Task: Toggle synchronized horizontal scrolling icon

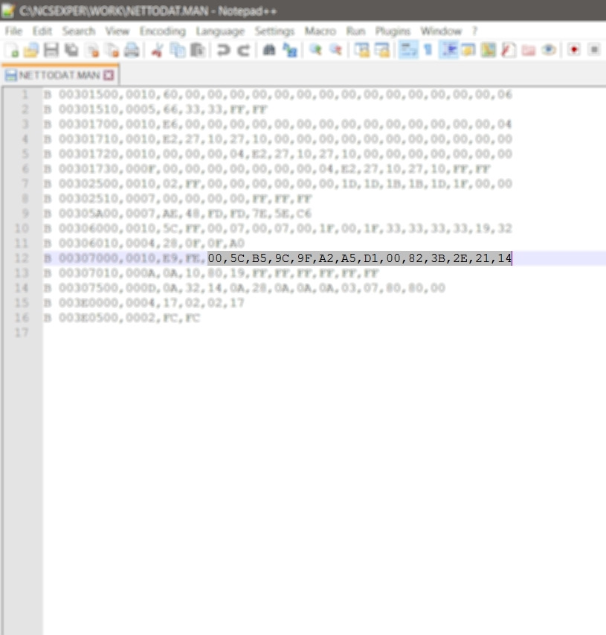Action: (x=382, y=50)
